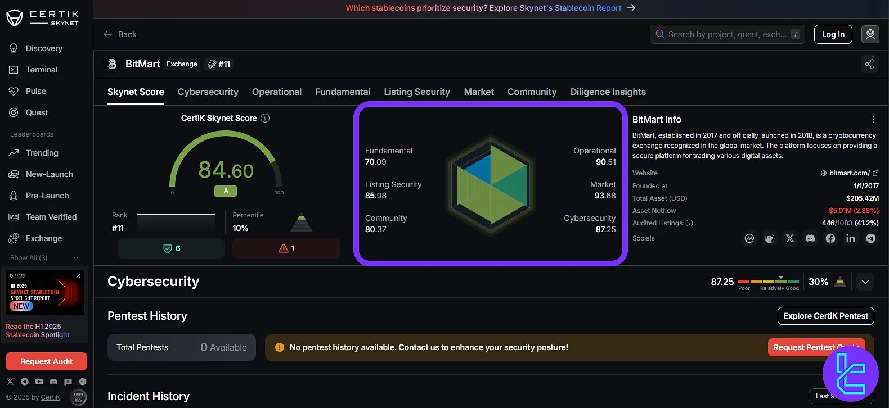Open CertiK's Discord in sidebar footer
The height and width of the screenshot is (408, 889).
point(53,382)
